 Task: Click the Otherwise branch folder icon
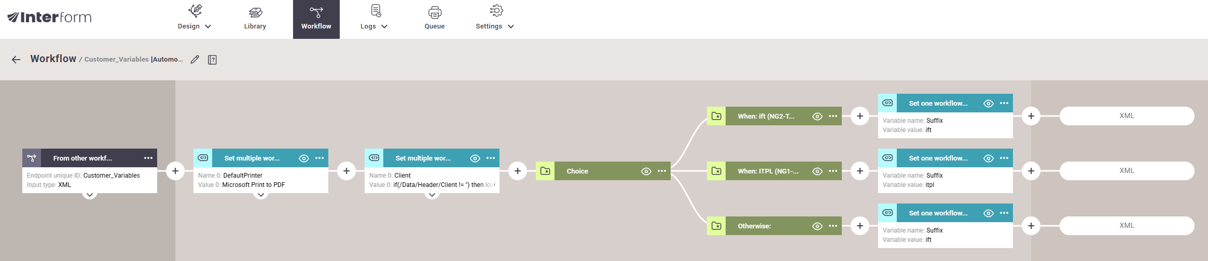coord(716,226)
